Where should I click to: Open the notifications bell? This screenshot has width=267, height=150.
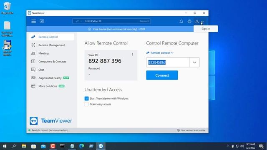click(181, 21)
